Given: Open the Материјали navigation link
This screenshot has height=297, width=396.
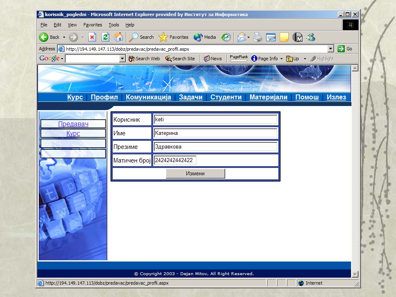Looking at the screenshot, I should pyautogui.click(x=269, y=97).
